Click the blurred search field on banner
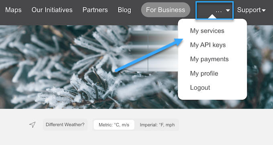The height and width of the screenshot is (145, 273). [154, 51]
